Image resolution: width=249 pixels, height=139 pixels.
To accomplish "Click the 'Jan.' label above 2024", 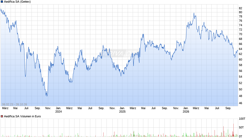I will [59, 108].
